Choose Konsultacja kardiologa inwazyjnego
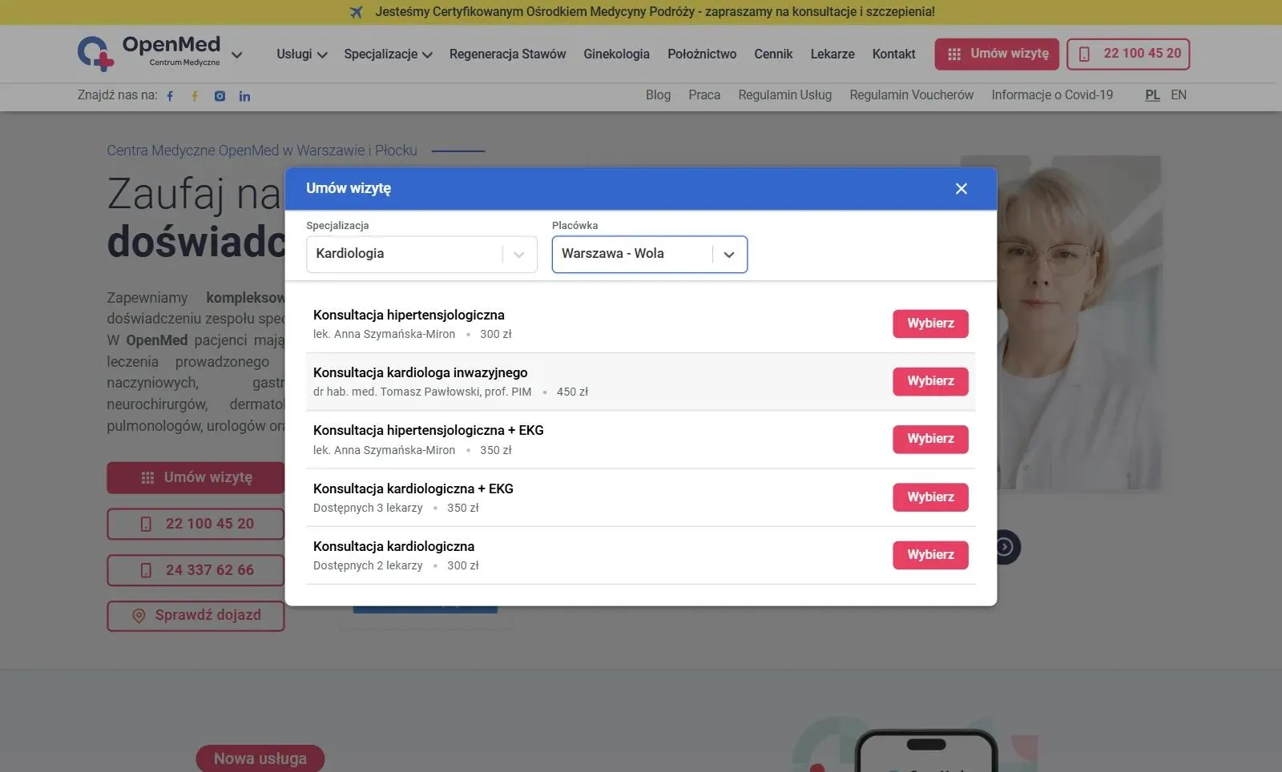The height and width of the screenshot is (772, 1282). (930, 381)
